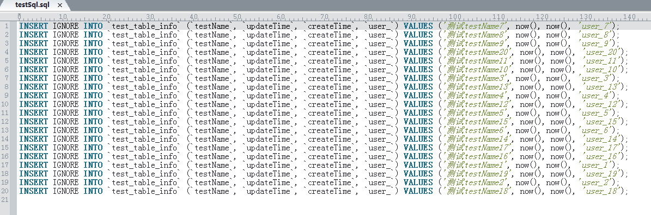
Task: Click line number 16 in the gutter
Action: [x=5, y=156]
